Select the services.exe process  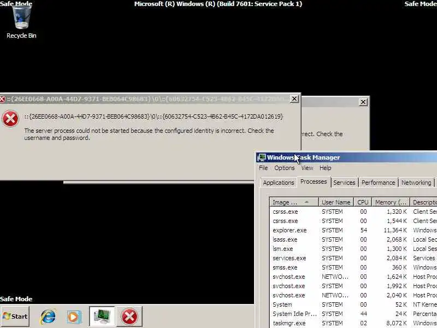(353, 258)
